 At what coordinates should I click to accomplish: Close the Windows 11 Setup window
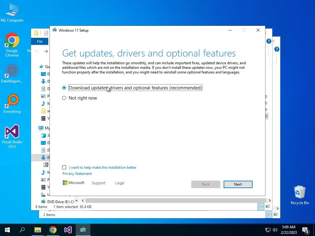(x=258, y=30)
